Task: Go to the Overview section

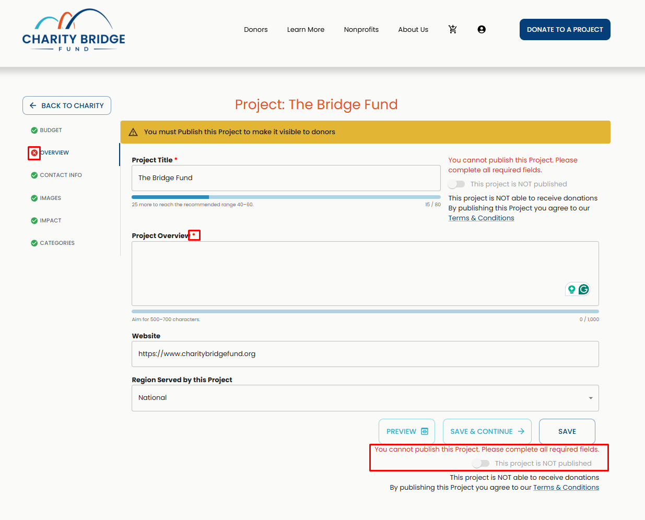Action: pos(54,152)
